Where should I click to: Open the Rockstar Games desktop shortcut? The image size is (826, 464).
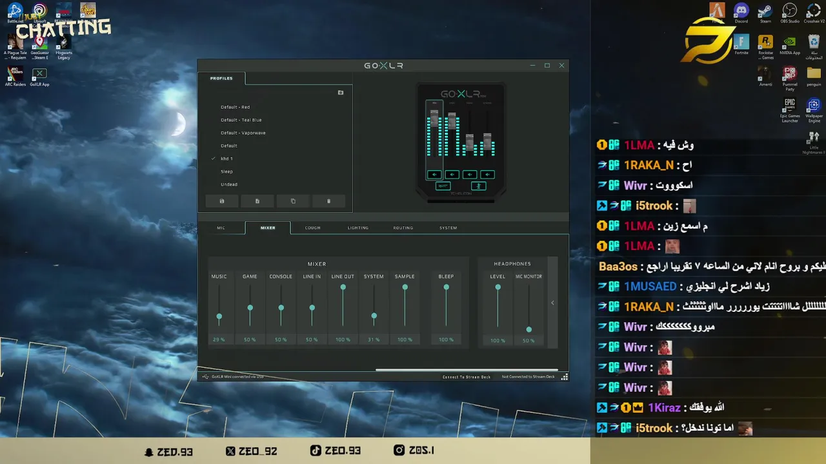point(765,46)
